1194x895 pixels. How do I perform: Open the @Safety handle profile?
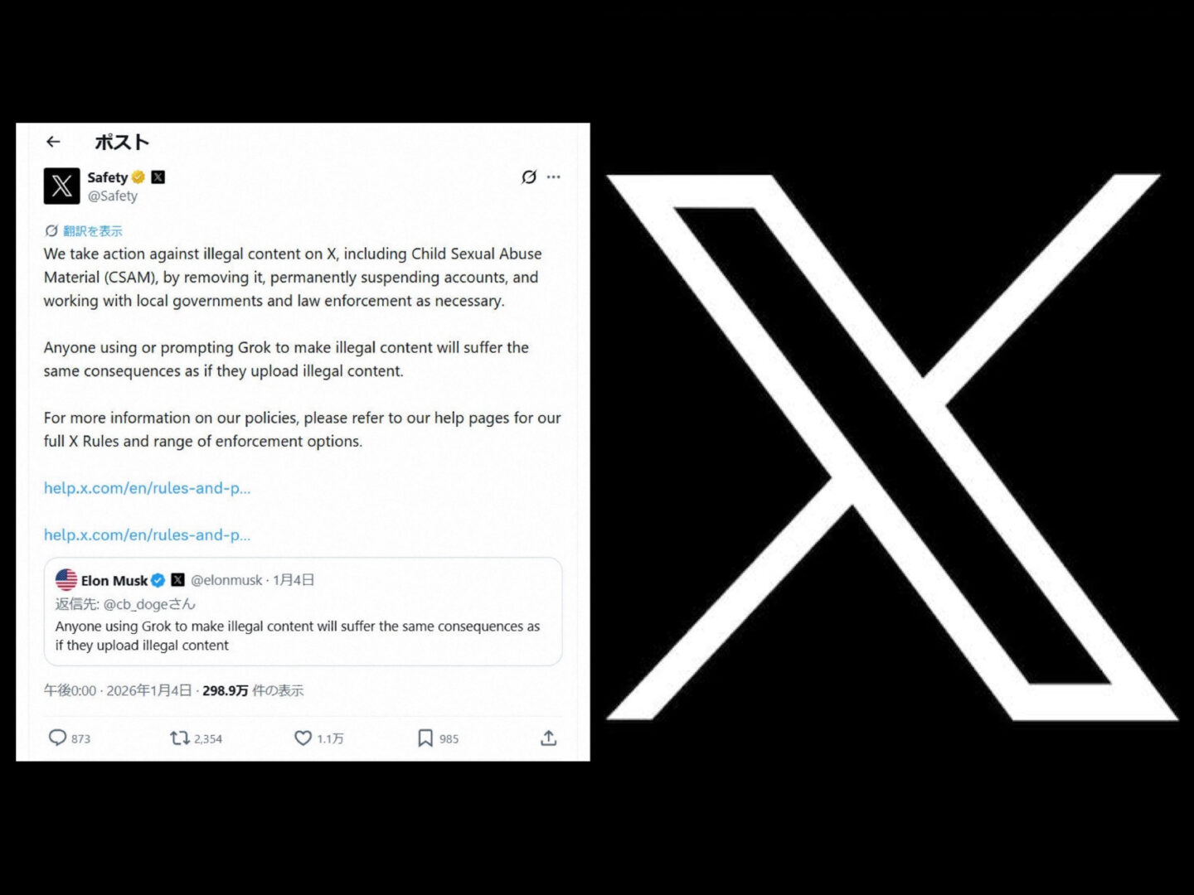click(113, 196)
